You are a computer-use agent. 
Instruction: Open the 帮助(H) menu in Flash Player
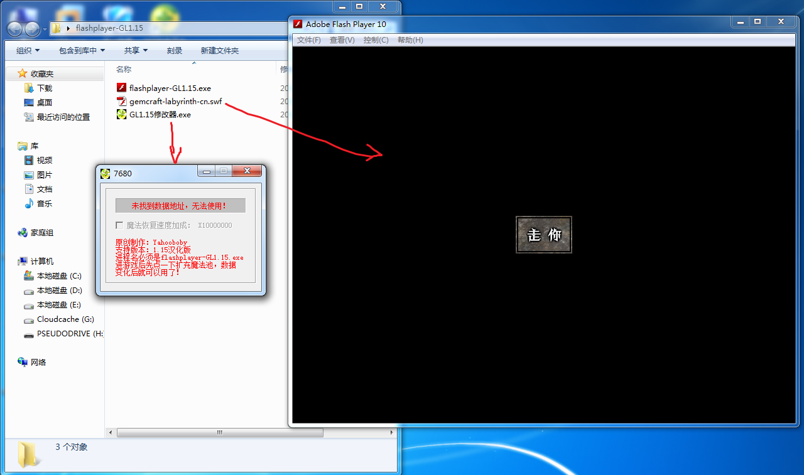410,40
